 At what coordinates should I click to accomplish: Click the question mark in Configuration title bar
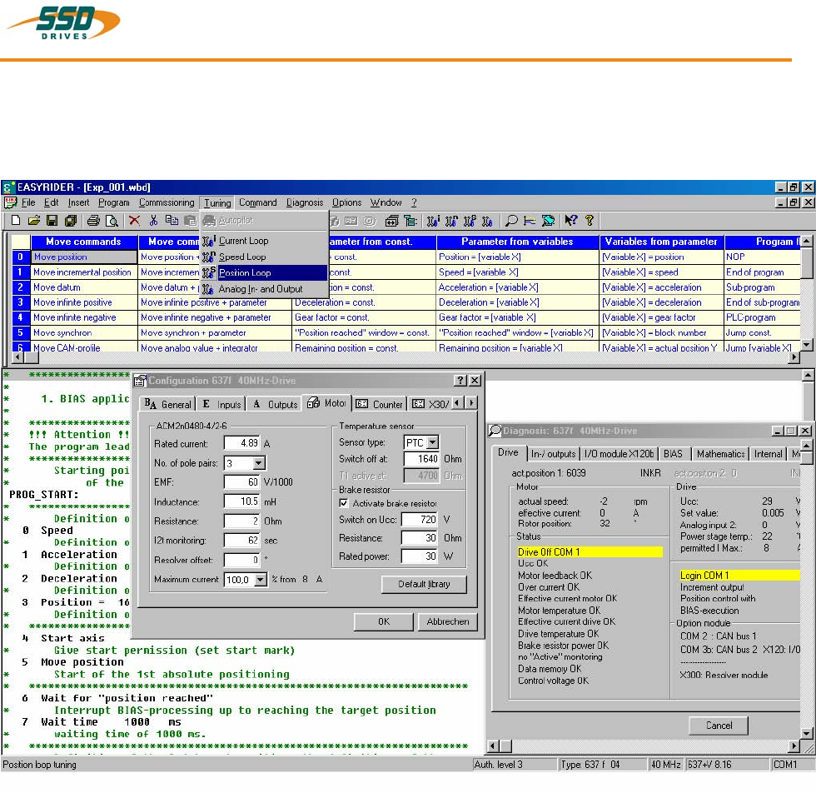(460, 381)
